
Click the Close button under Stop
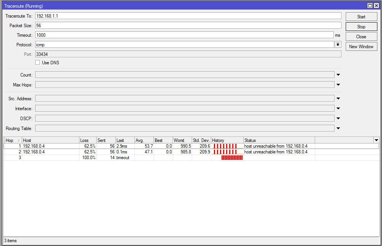tap(361, 37)
